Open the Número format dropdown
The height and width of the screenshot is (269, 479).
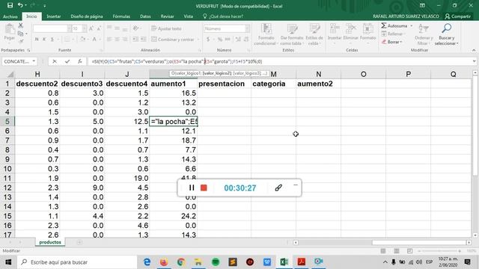(247, 28)
